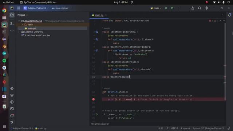
Task: Open the main menu hamburger icon
Action: click(19, 8)
